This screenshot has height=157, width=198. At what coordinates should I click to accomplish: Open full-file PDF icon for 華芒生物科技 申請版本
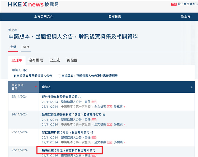pyautogui.click(x=110, y=142)
